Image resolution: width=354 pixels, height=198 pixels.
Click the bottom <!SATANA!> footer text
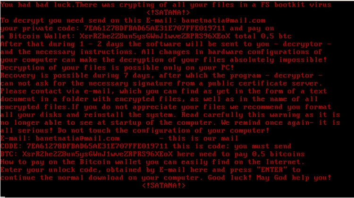point(164,186)
